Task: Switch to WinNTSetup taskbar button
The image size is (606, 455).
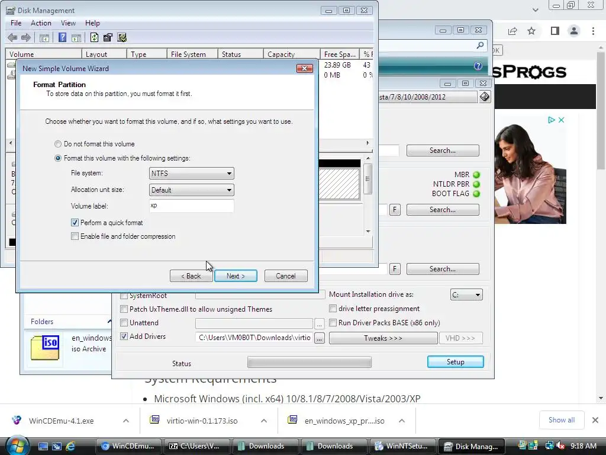Action: 403,446
